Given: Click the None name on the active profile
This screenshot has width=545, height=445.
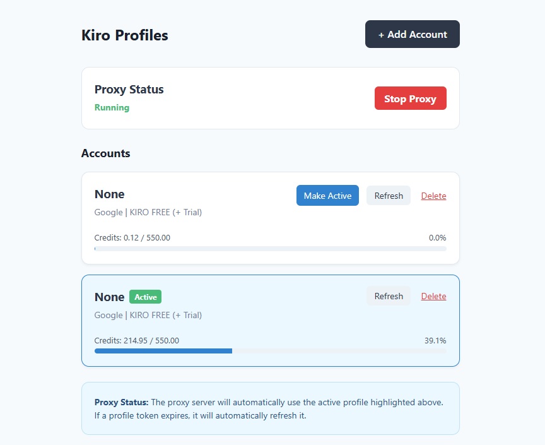Looking at the screenshot, I should tap(109, 297).
